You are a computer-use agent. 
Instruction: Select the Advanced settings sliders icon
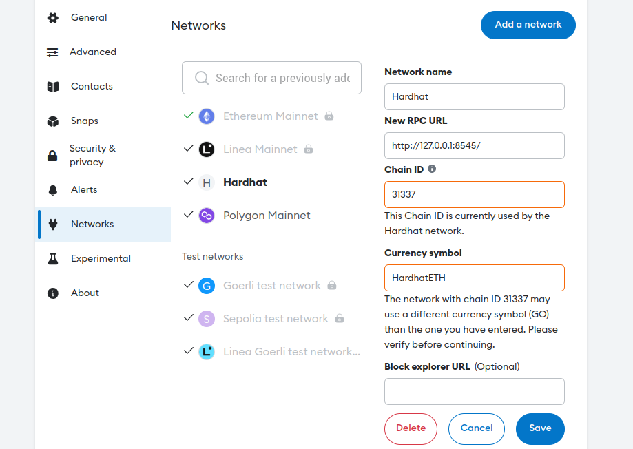coord(53,52)
